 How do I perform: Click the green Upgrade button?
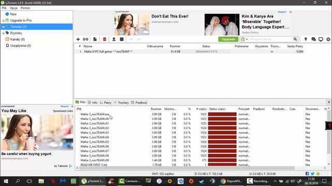tap(228, 39)
